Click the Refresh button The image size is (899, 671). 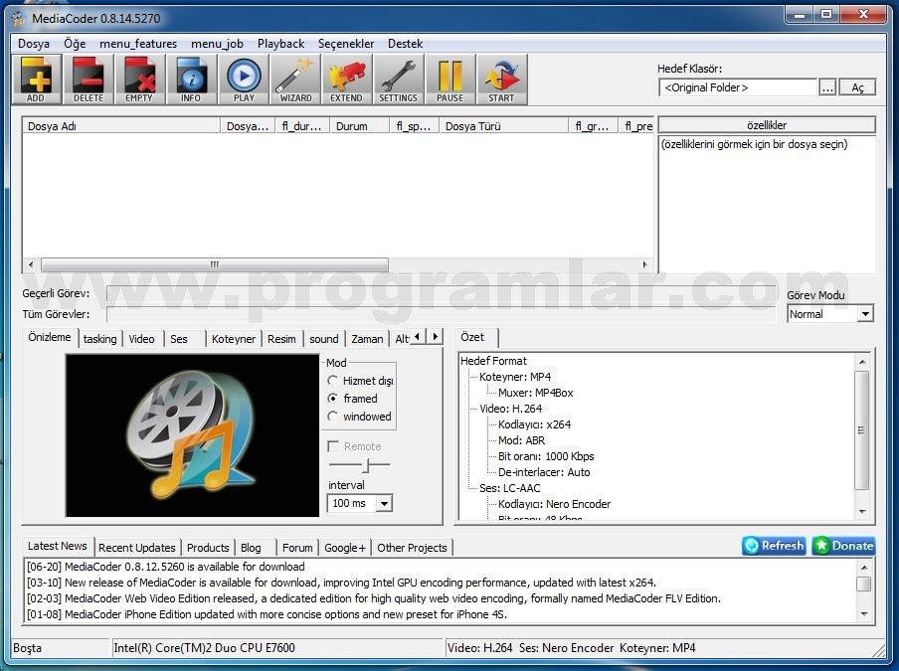pyautogui.click(x=774, y=546)
